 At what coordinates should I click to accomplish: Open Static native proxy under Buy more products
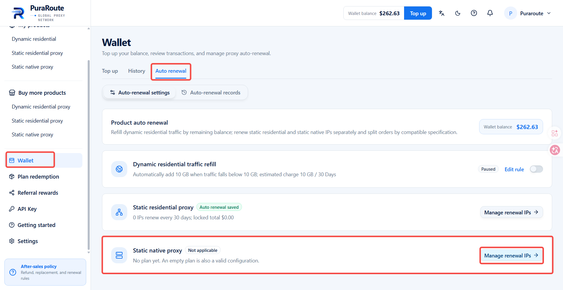(33, 135)
